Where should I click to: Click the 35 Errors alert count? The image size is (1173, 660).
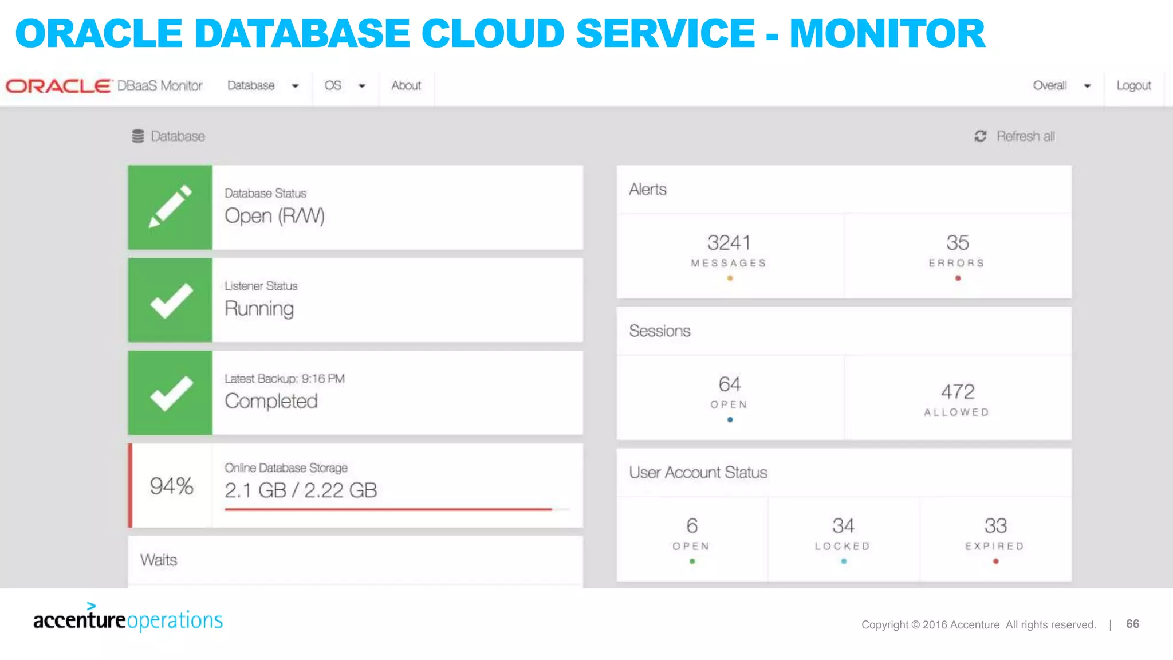(x=957, y=252)
